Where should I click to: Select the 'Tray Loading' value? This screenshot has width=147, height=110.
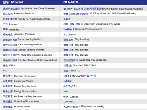[x=82, y=39]
